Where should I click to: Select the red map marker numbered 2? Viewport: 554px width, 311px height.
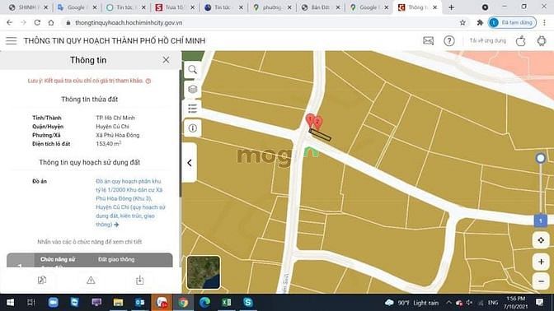coord(318,123)
